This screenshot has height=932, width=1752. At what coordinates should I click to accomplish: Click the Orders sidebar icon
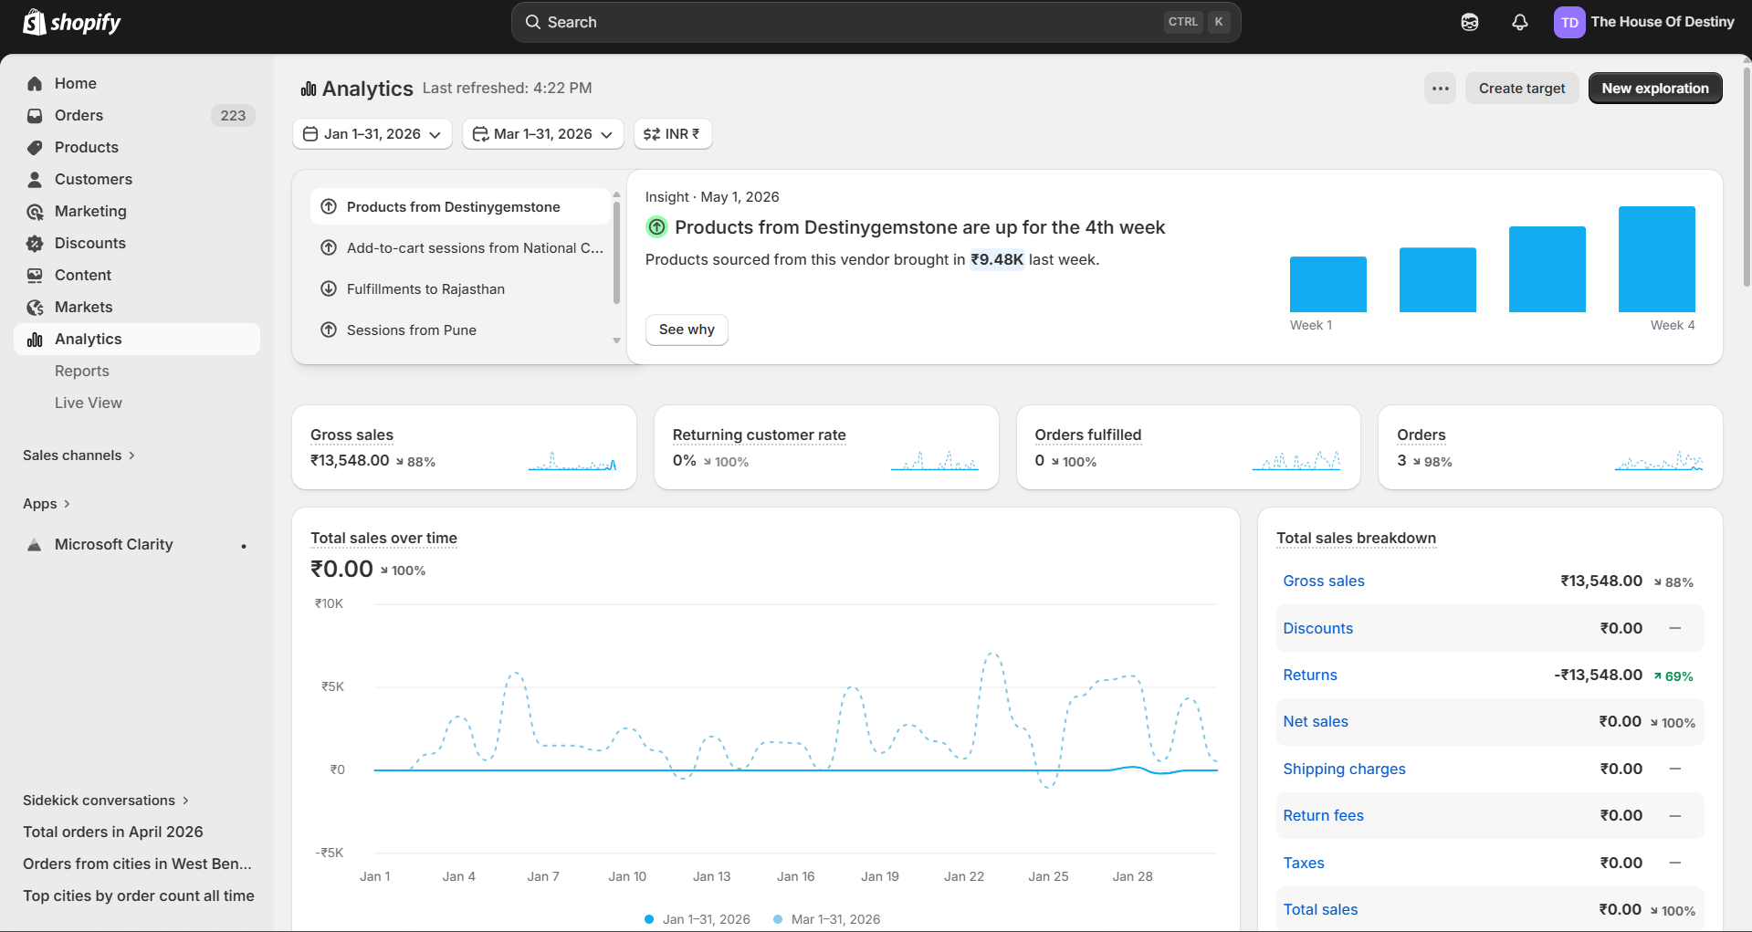coord(35,116)
